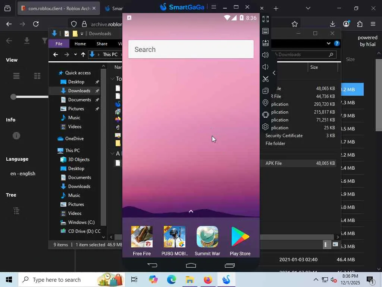Screen dimensions: 382x287
Task: Open Explorer help question mark icon
Action: click(x=337, y=43)
